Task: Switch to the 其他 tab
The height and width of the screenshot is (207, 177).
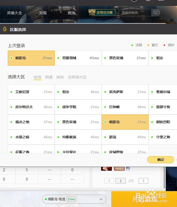Action: coord(60,77)
